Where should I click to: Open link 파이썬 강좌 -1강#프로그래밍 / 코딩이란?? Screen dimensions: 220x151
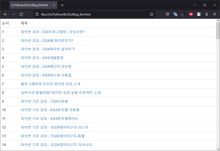coord(53,32)
